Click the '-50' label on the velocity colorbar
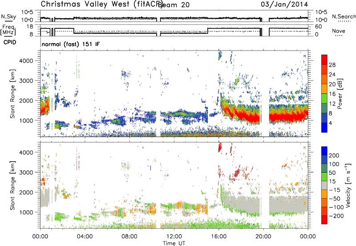Image resolution: width=356 pixels, height=246 pixels. [x=334, y=198]
